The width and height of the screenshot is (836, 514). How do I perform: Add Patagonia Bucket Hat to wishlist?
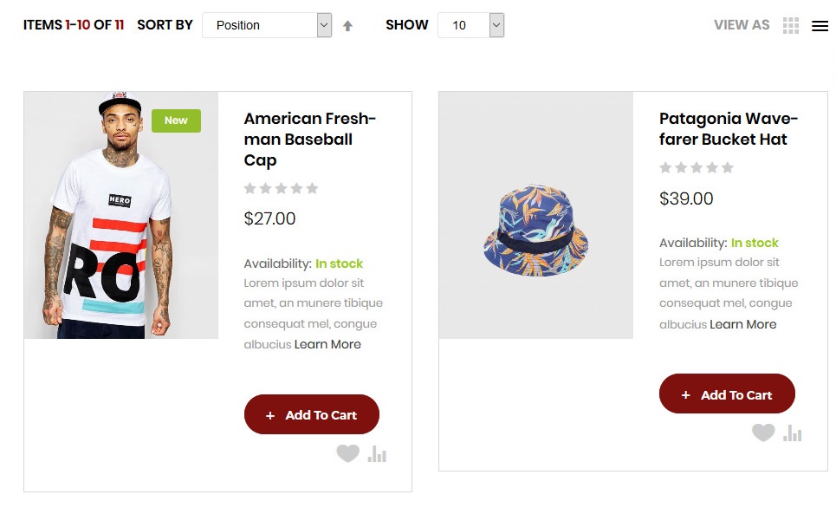click(762, 433)
